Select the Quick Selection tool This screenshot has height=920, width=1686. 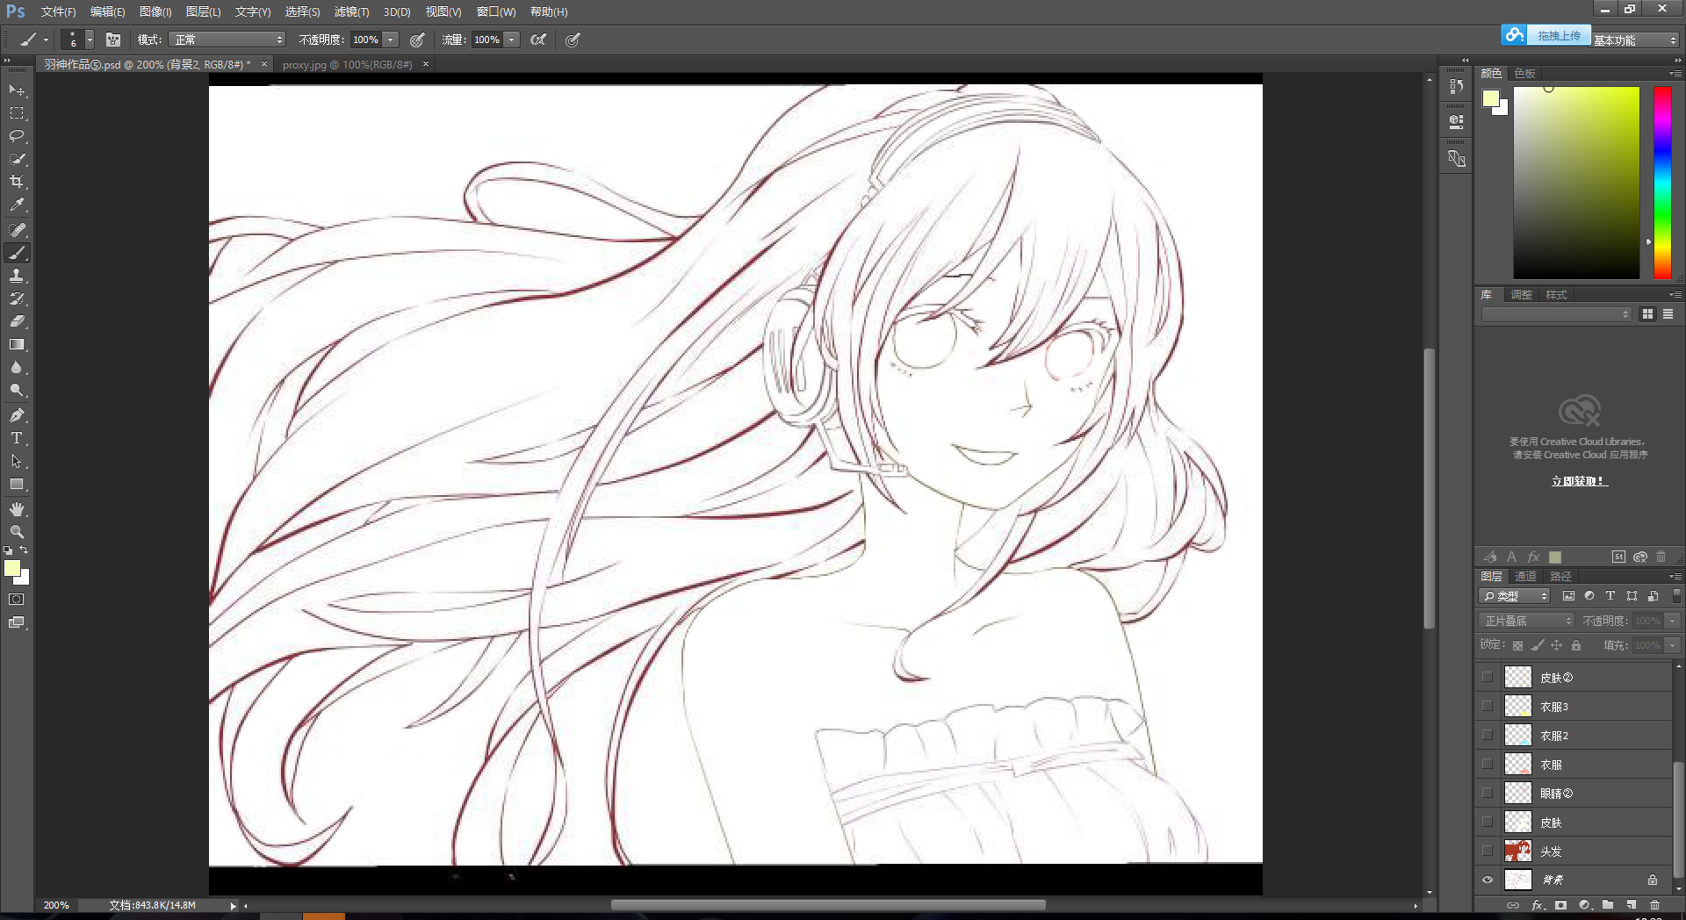[17, 159]
